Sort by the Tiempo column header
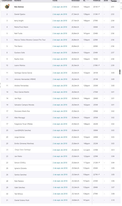Screen dimensions: 122x206 click(114, 1)
